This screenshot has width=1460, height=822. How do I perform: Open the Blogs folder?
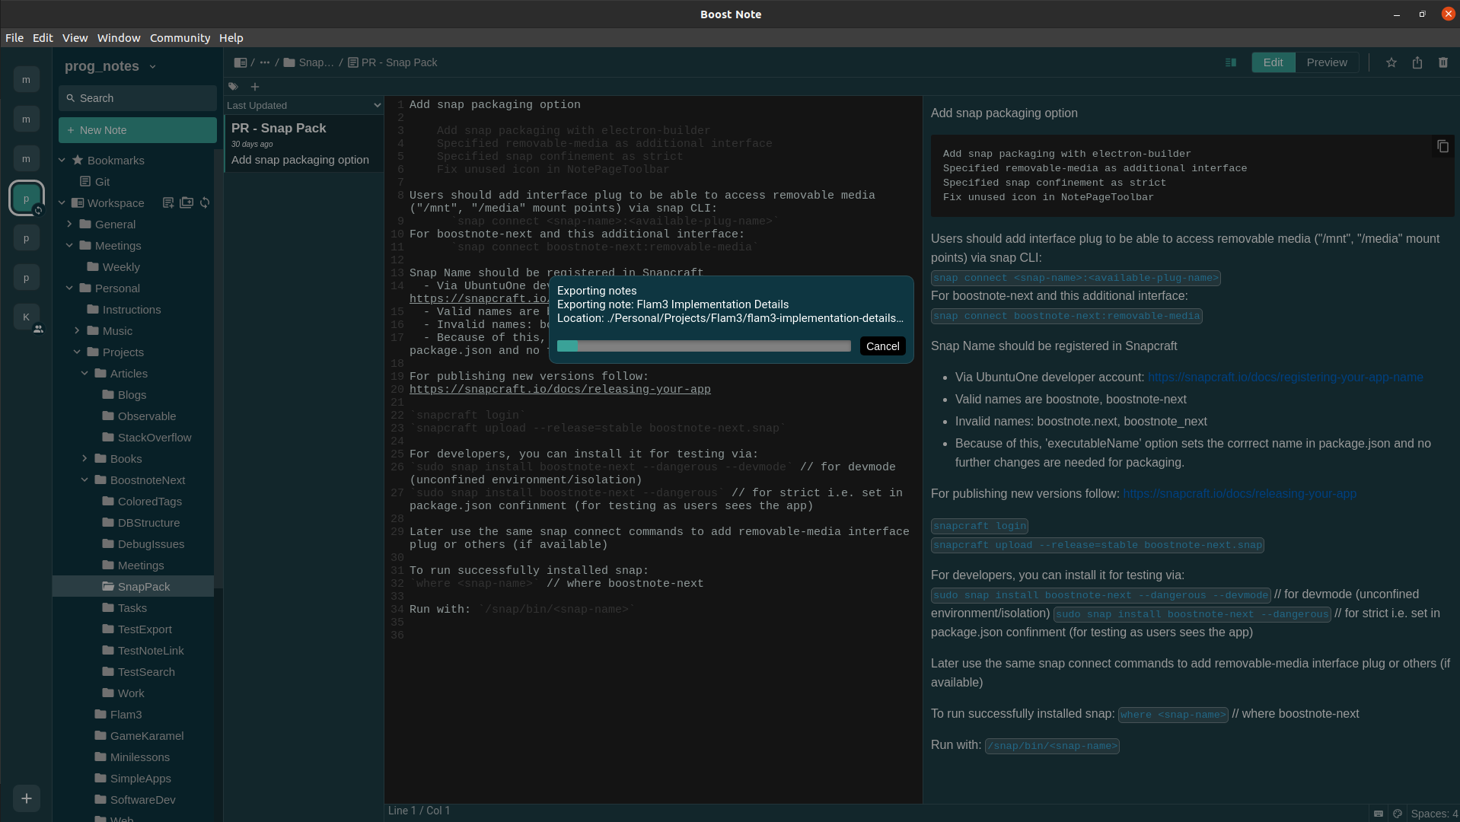(x=133, y=395)
